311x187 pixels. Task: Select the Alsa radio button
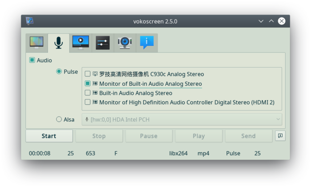[59, 119]
